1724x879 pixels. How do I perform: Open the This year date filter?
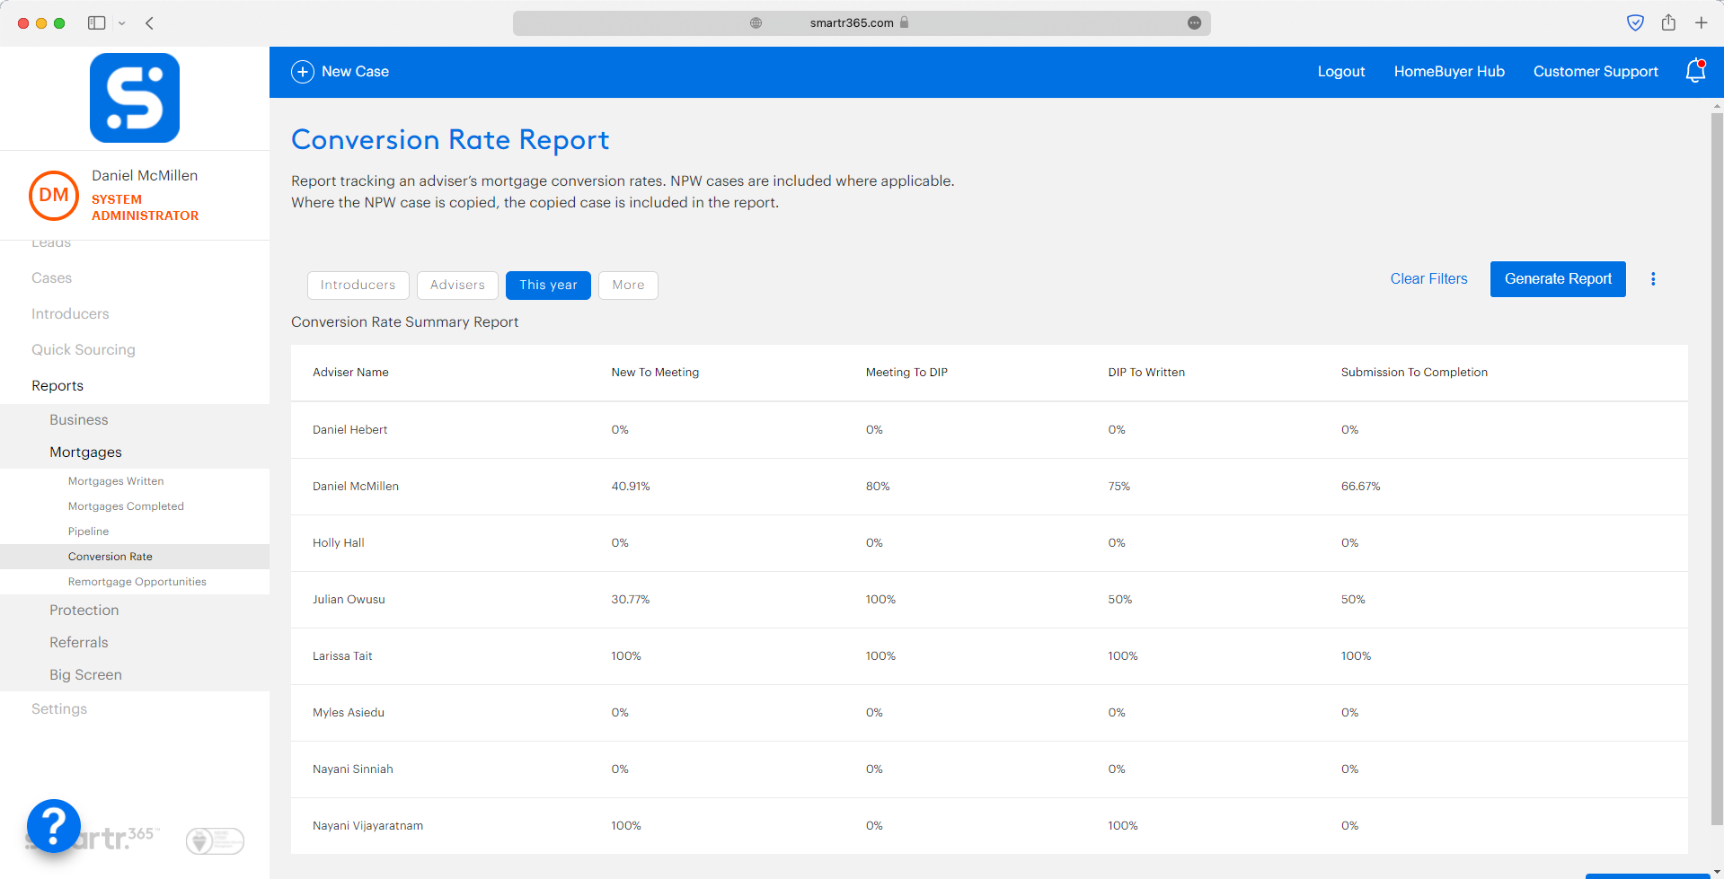548,286
